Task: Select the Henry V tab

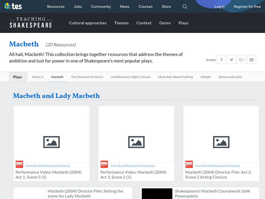Action: (38, 77)
